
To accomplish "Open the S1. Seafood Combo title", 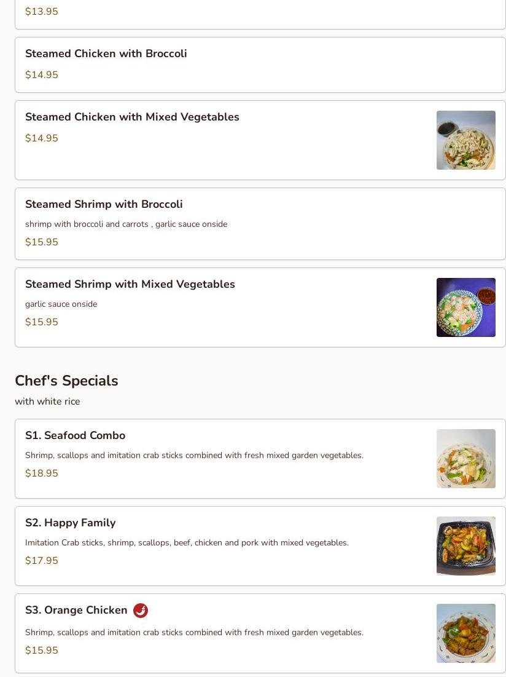I will [76, 435].
